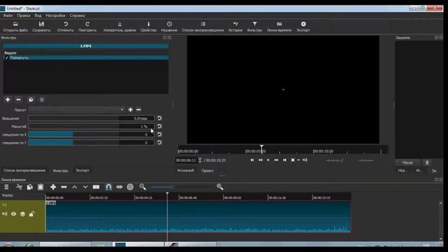Mute track V1 audio

click(x=5, y=213)
